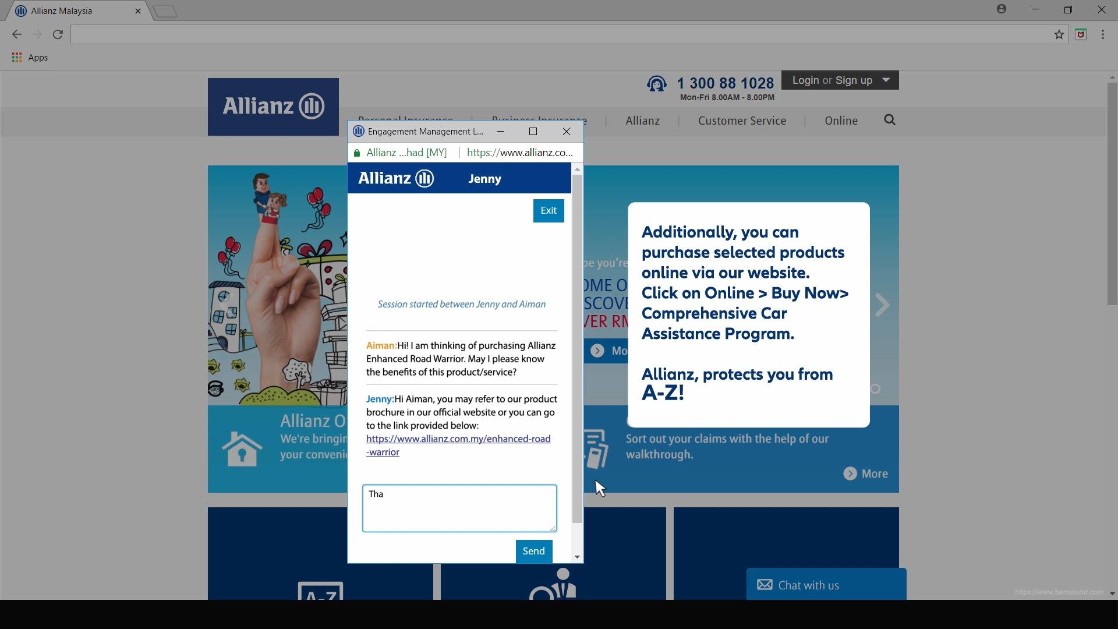
Task: Click the main page vertical scrollbar
Action: click(x=1112, y=194)
